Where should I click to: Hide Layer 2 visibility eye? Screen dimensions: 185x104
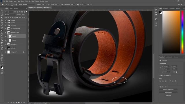tap(5, 36)
